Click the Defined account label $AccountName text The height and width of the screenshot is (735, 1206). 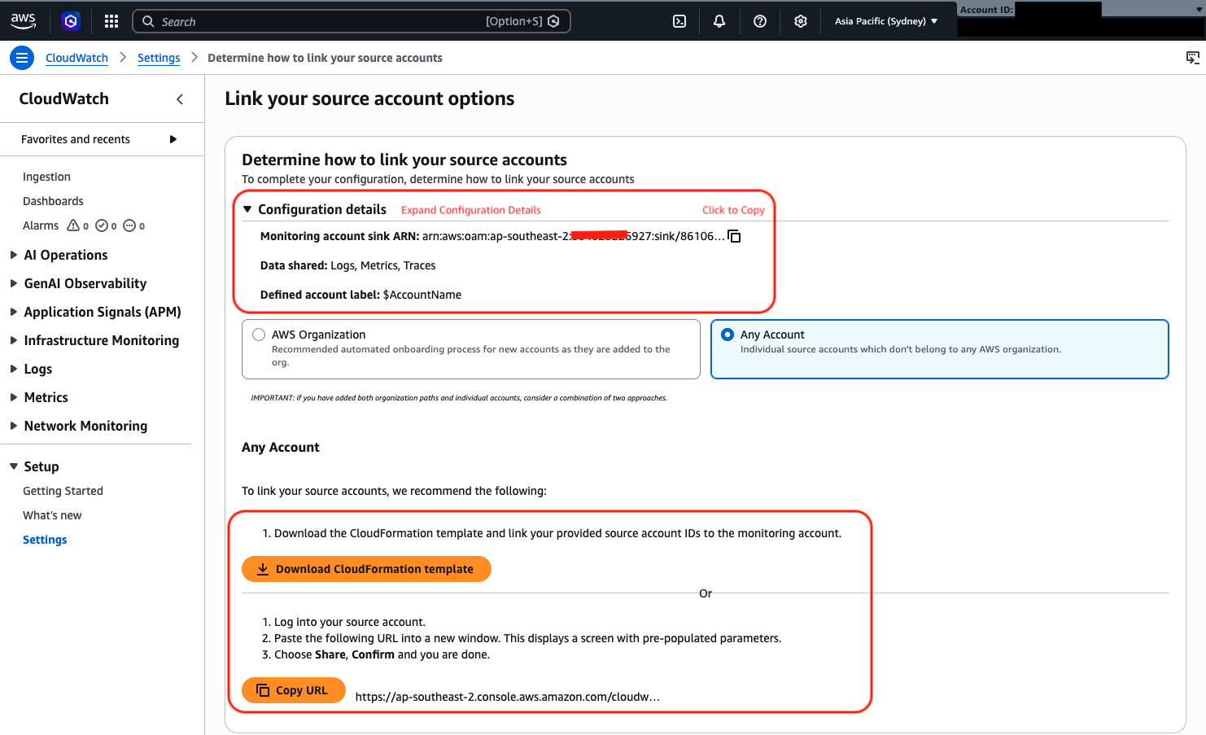tap(360, 295)
